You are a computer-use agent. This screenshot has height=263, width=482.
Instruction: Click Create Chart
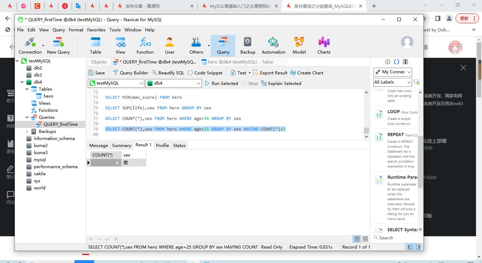click(x=307, y=73)
